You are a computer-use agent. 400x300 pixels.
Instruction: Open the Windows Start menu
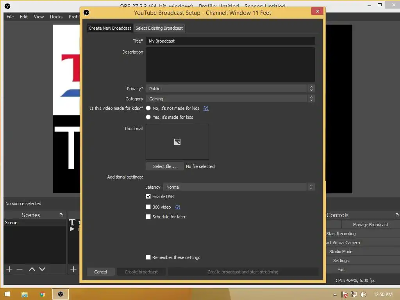[x=7, y=294]
